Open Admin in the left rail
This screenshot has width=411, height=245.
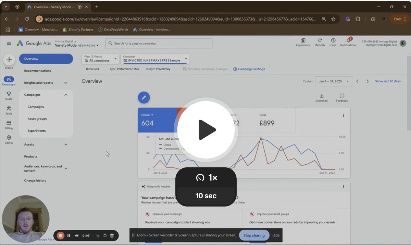point(9,139)
